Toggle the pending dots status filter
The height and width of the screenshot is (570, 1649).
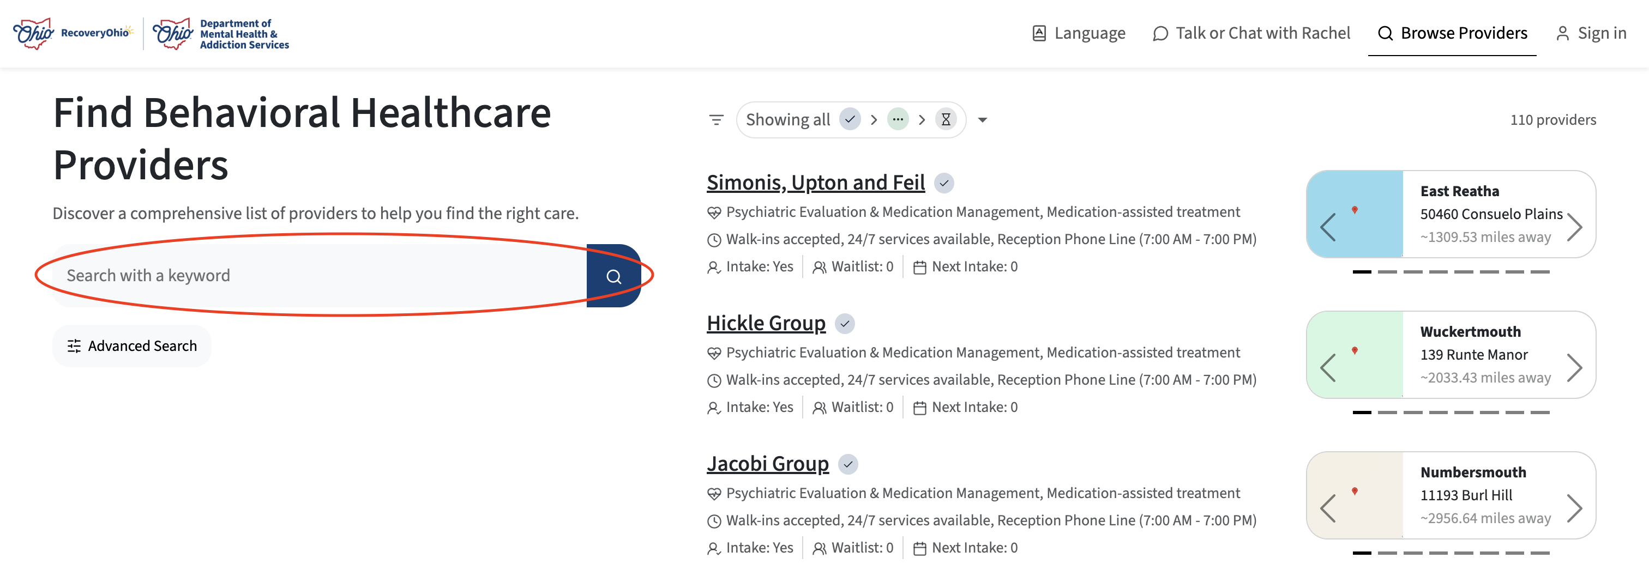coord(898,120)
